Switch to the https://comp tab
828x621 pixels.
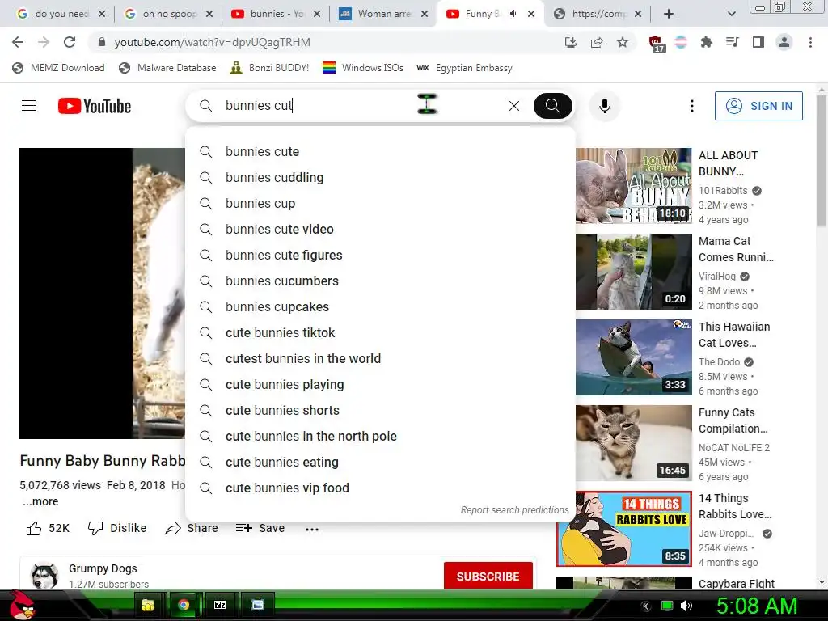[x=598, y=14]
